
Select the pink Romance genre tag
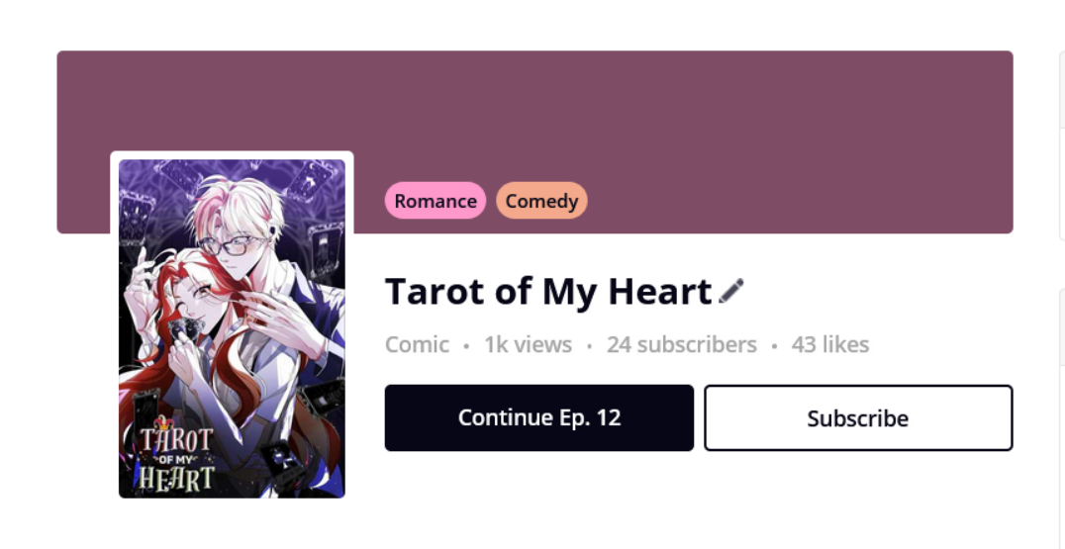click(x=436, y=200)
